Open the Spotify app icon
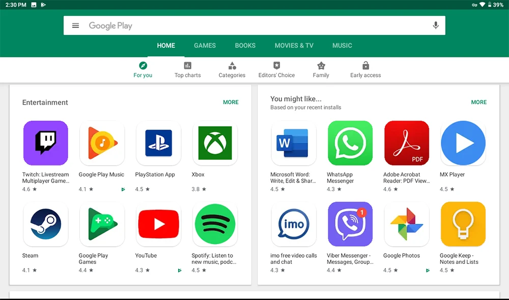The image size is (509, 300). [215, 224]
